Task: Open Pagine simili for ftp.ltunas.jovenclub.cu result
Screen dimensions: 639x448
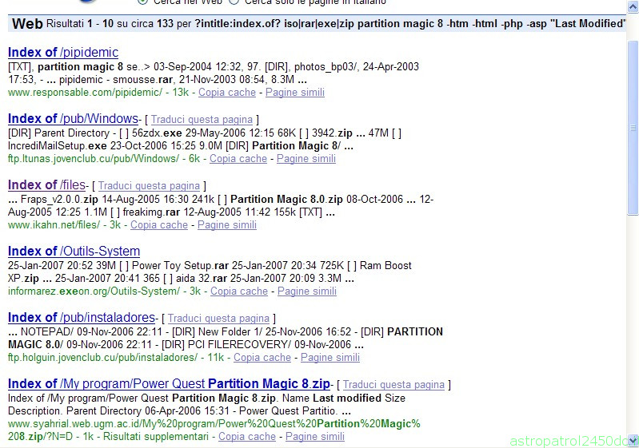Action: tap(306, 159)
